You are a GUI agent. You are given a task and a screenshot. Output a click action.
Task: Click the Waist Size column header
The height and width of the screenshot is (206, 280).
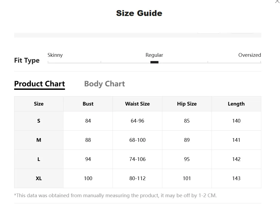pyautogui.click(x=137, y=104)
